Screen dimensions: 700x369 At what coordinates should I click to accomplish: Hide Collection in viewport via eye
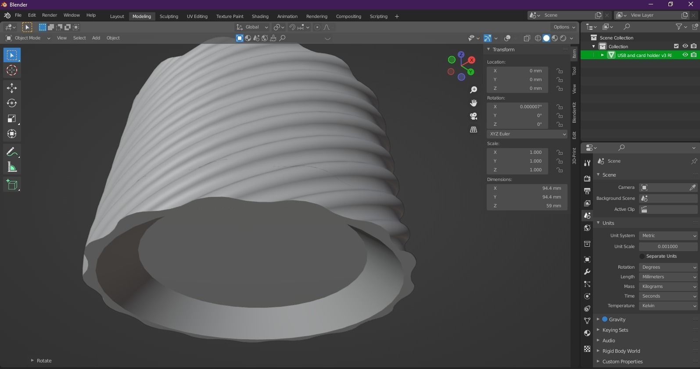pyautogui.click(x=685, y=46)
